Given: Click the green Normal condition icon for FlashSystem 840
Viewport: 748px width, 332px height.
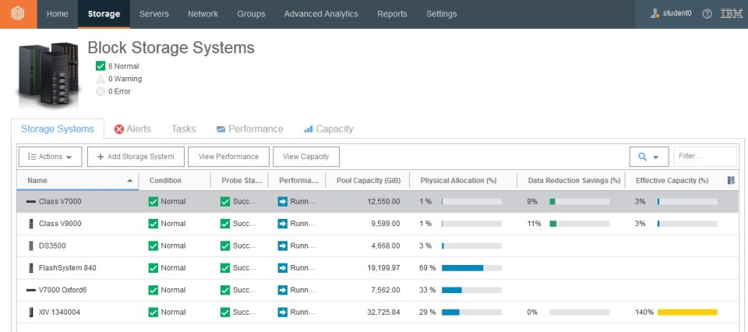Looking at the screenshot, I should pos(153,268).
